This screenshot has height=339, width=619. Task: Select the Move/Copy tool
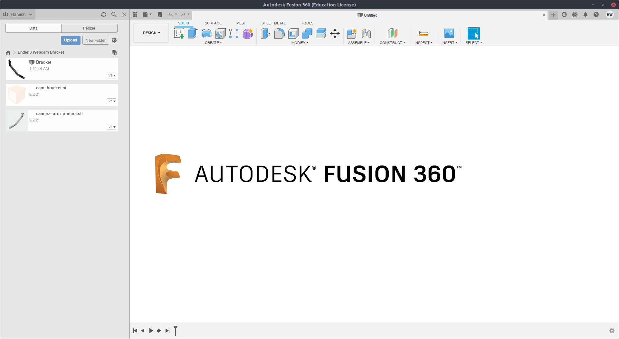coord(335,33)
